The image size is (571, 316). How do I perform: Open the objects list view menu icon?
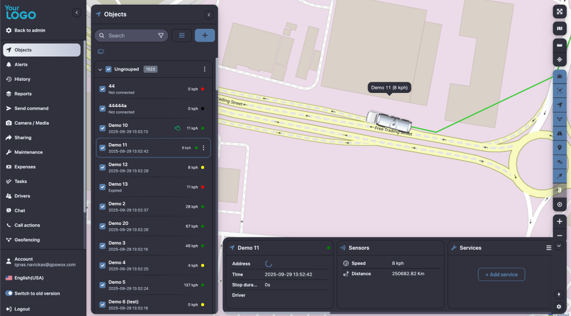(x=181, y=35)
